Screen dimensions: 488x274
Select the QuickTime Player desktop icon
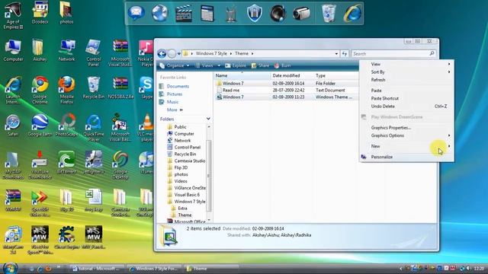click(x=93, y=128)
